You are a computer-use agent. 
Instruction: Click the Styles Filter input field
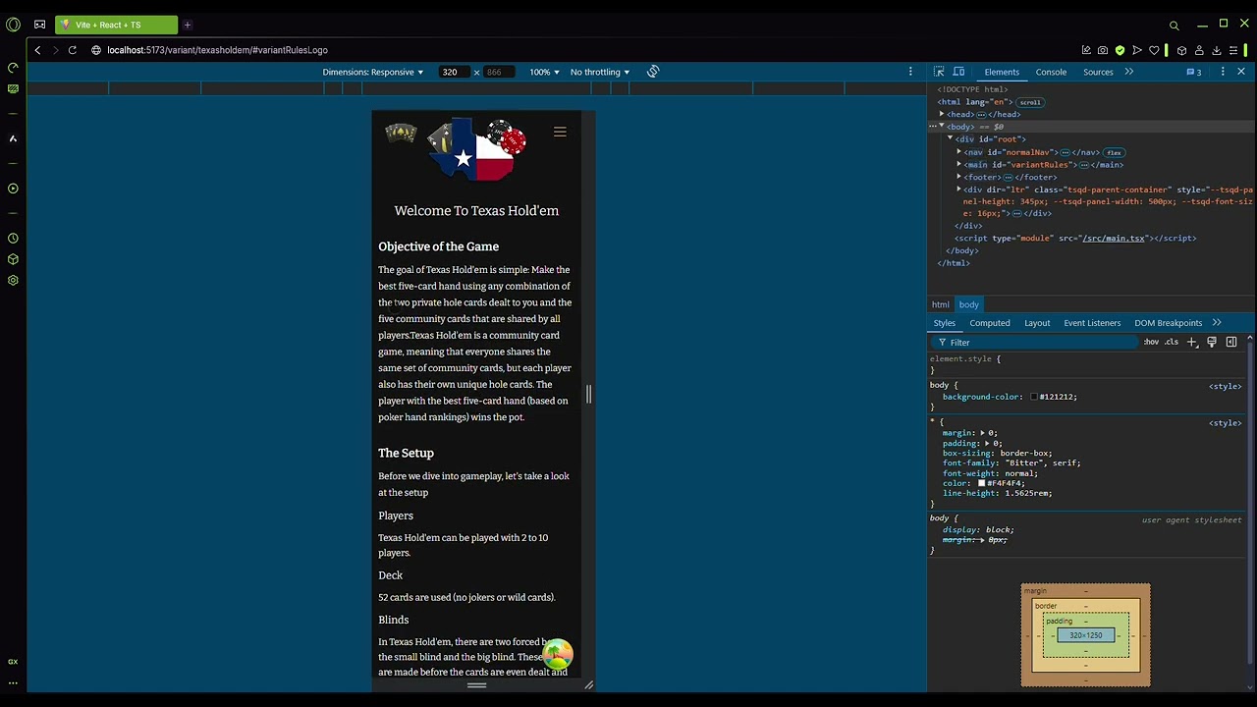(x=1036, y=343)
